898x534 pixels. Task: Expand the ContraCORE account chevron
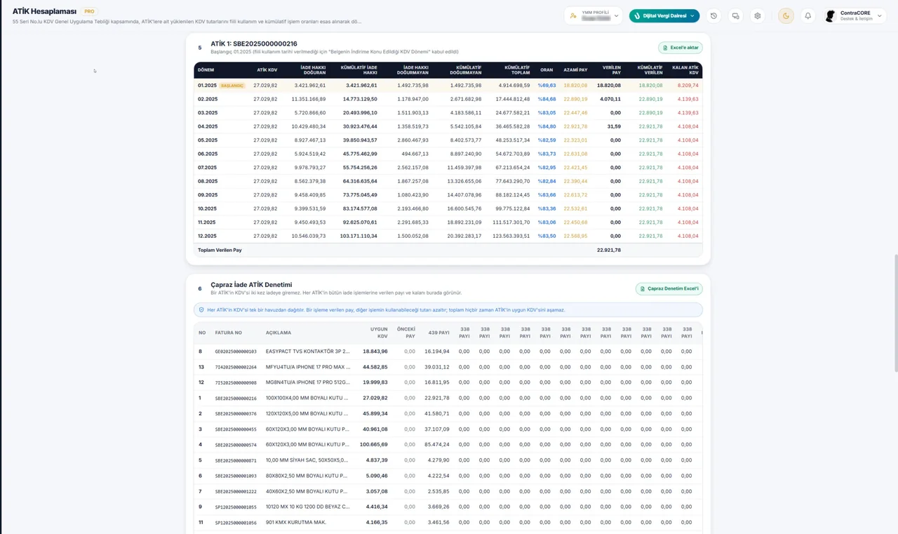pyautogui.click(x=879, y=16)
